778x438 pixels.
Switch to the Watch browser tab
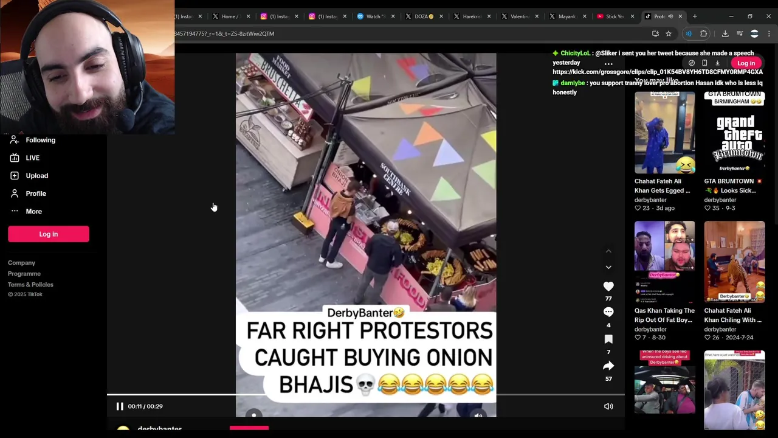click(x=375, y=16)
